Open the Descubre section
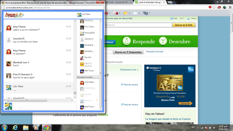233x131 pixels. click(x=175, y=41)
